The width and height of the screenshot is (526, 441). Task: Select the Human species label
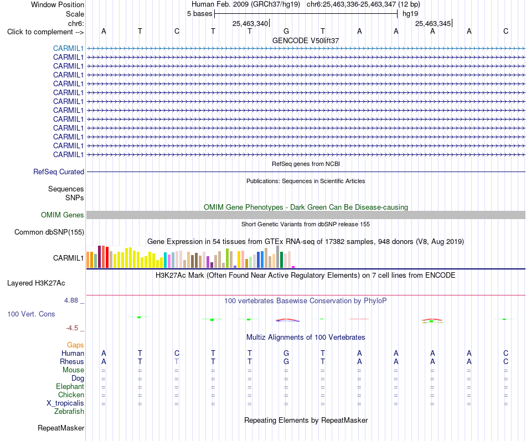click(x=73, y=353)
